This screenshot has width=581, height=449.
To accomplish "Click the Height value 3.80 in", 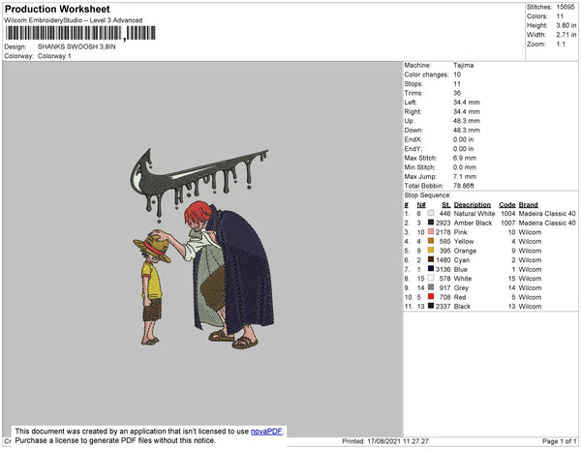I will pos(566,25).
